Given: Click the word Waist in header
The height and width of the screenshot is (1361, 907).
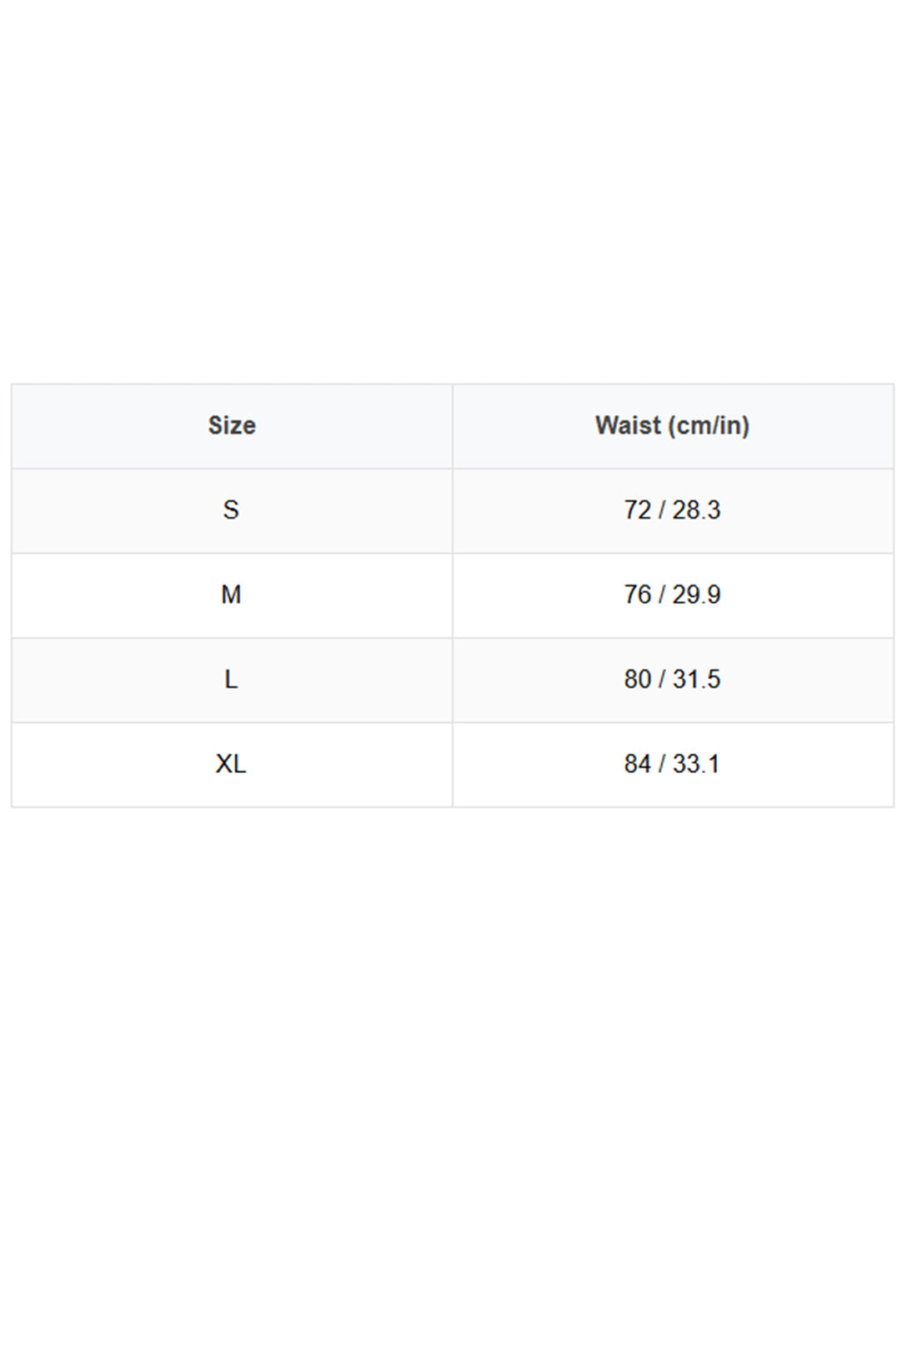Looking at the screenshot, I should pos(628,425).
